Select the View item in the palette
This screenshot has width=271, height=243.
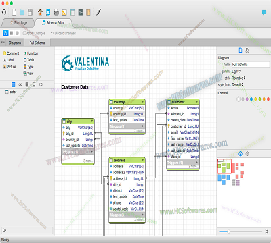point(28,74)
